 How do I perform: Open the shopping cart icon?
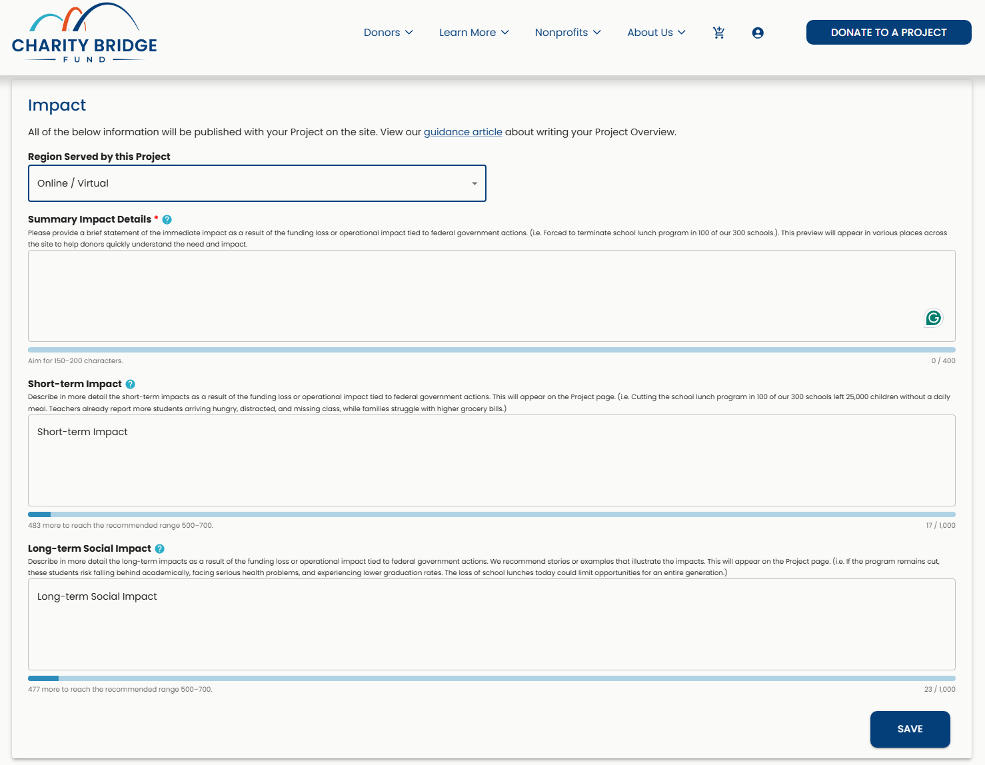(x=718, y=33)
